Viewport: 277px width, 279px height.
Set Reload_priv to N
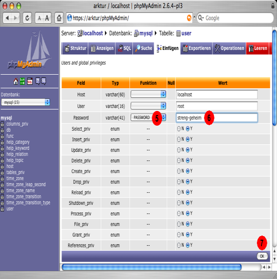point(179,192)
